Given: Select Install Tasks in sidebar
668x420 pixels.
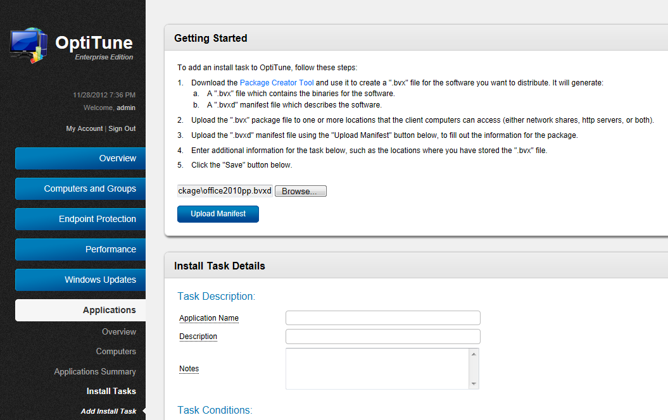Looking at the screenshot, I should point(111,391).
